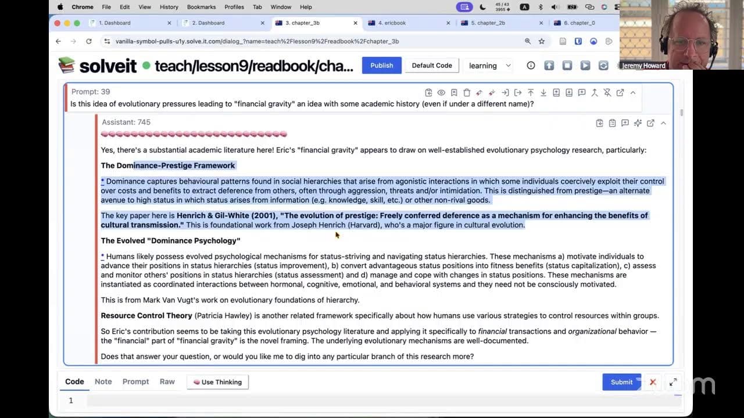Viewport: 744px width, 418px height.
Task: Click the sparkle AI icon on assistant response
Action: [x=638, y=123]
